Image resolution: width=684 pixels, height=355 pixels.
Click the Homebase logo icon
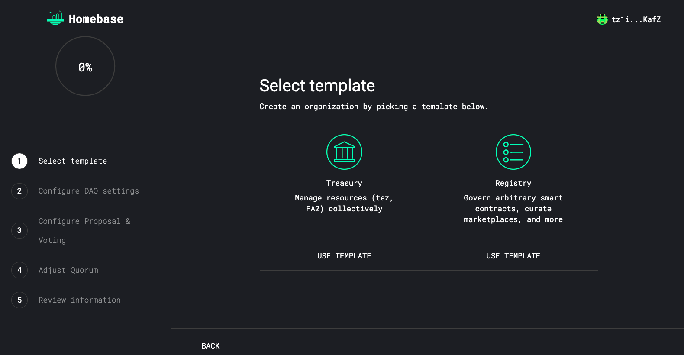pos(55,18)
